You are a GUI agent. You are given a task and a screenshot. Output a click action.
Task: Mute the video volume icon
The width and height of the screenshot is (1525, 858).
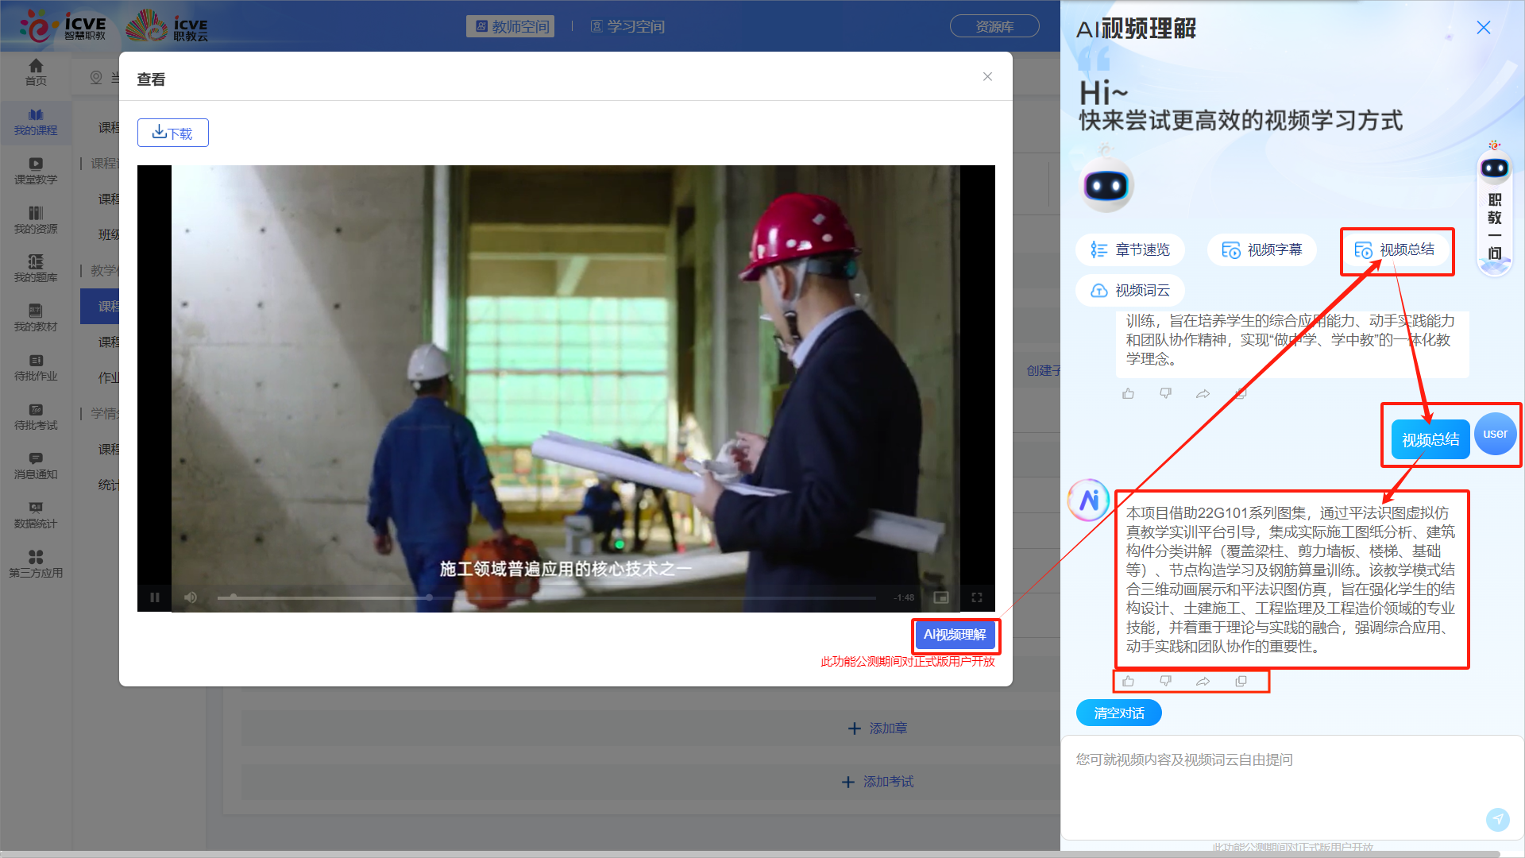point(191,597)
